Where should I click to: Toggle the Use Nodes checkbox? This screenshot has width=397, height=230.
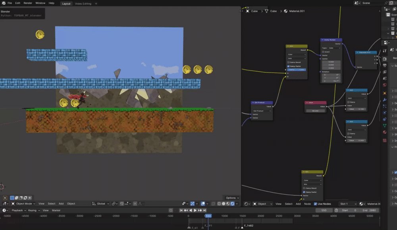click(315, 204)
